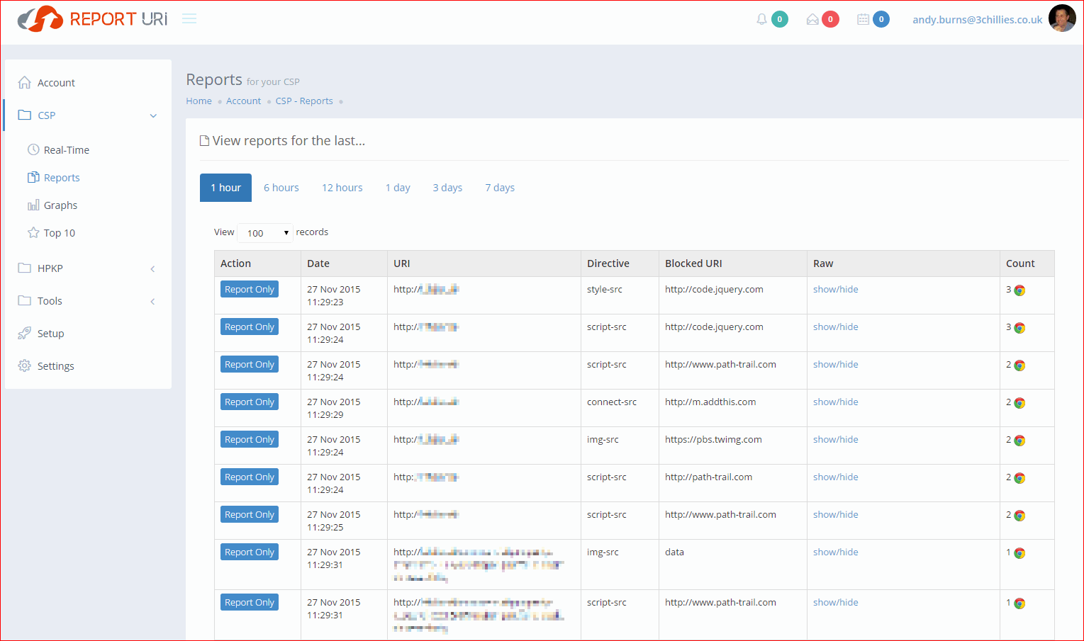Open Real-Time from the CSP submenu
The image size is (1084, 641).
click(x=66, y=150)
